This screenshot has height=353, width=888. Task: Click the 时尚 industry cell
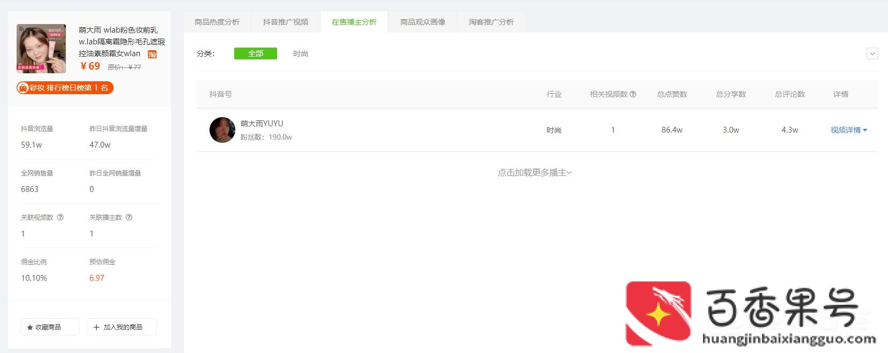tap(554, 130)
